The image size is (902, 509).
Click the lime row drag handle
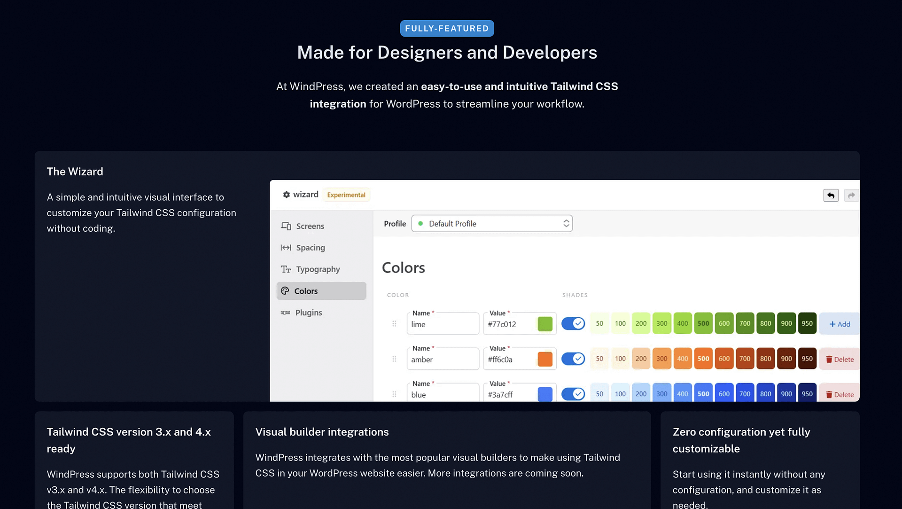pos(394,324)
